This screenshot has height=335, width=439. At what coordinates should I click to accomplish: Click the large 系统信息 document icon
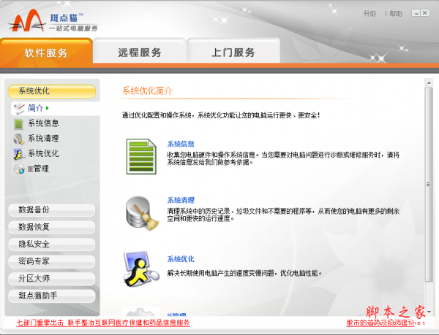tap(141, 157)
